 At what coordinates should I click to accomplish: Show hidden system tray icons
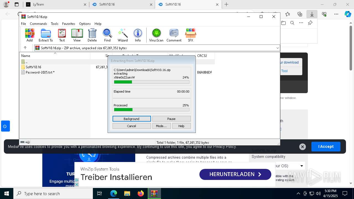coord(298,193)
